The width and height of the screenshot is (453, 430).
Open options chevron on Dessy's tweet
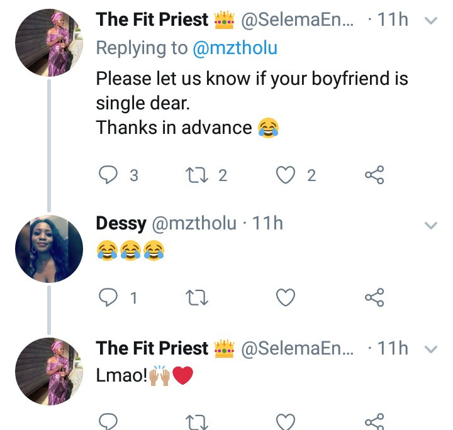[431, 225]
